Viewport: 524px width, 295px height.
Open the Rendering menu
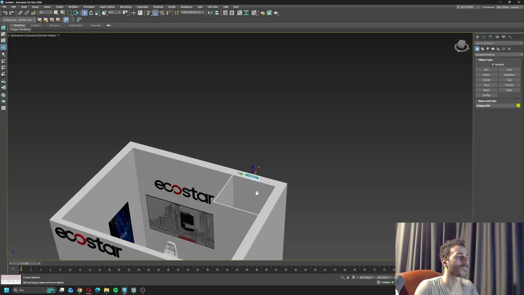126,7
